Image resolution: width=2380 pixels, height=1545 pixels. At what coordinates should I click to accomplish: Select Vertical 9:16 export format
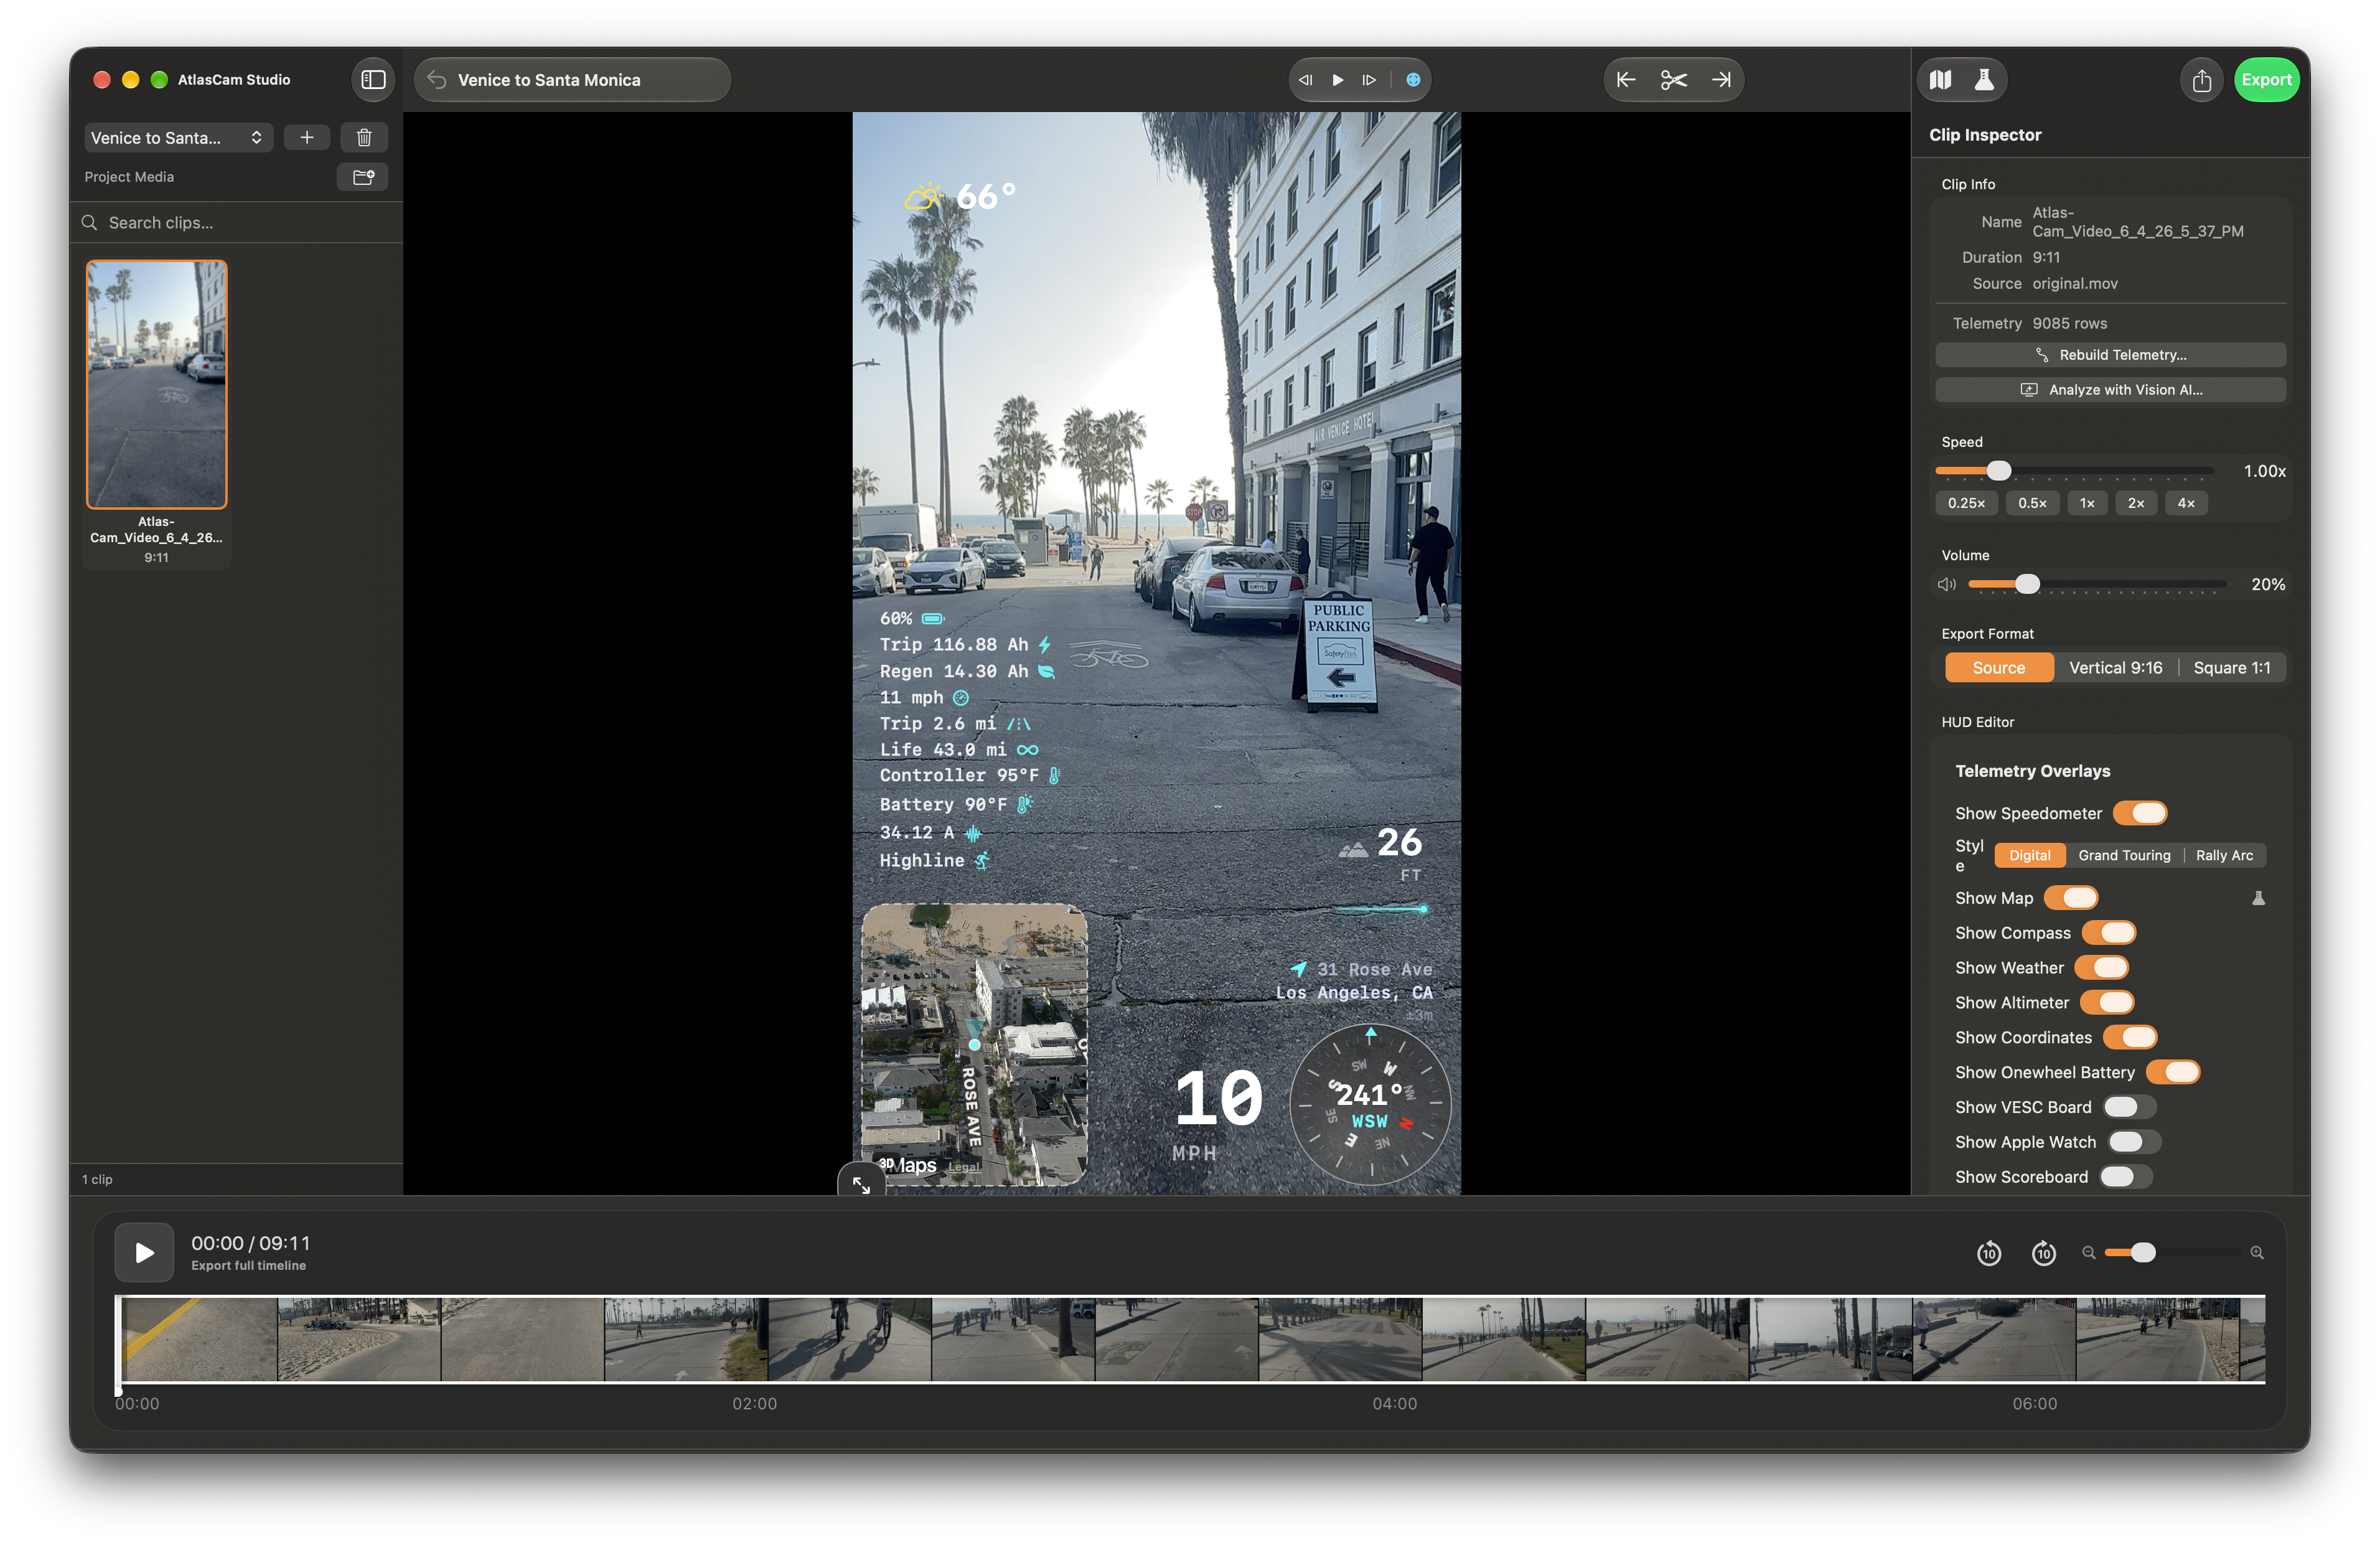coord(2115,668)
